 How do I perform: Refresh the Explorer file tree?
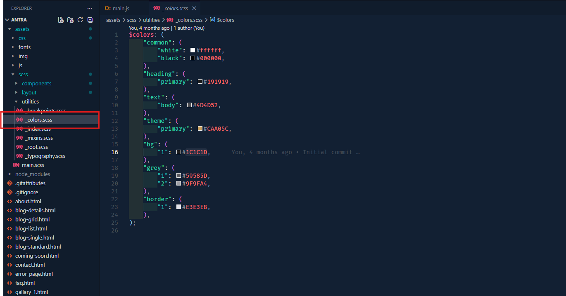[x=81, y=20]
